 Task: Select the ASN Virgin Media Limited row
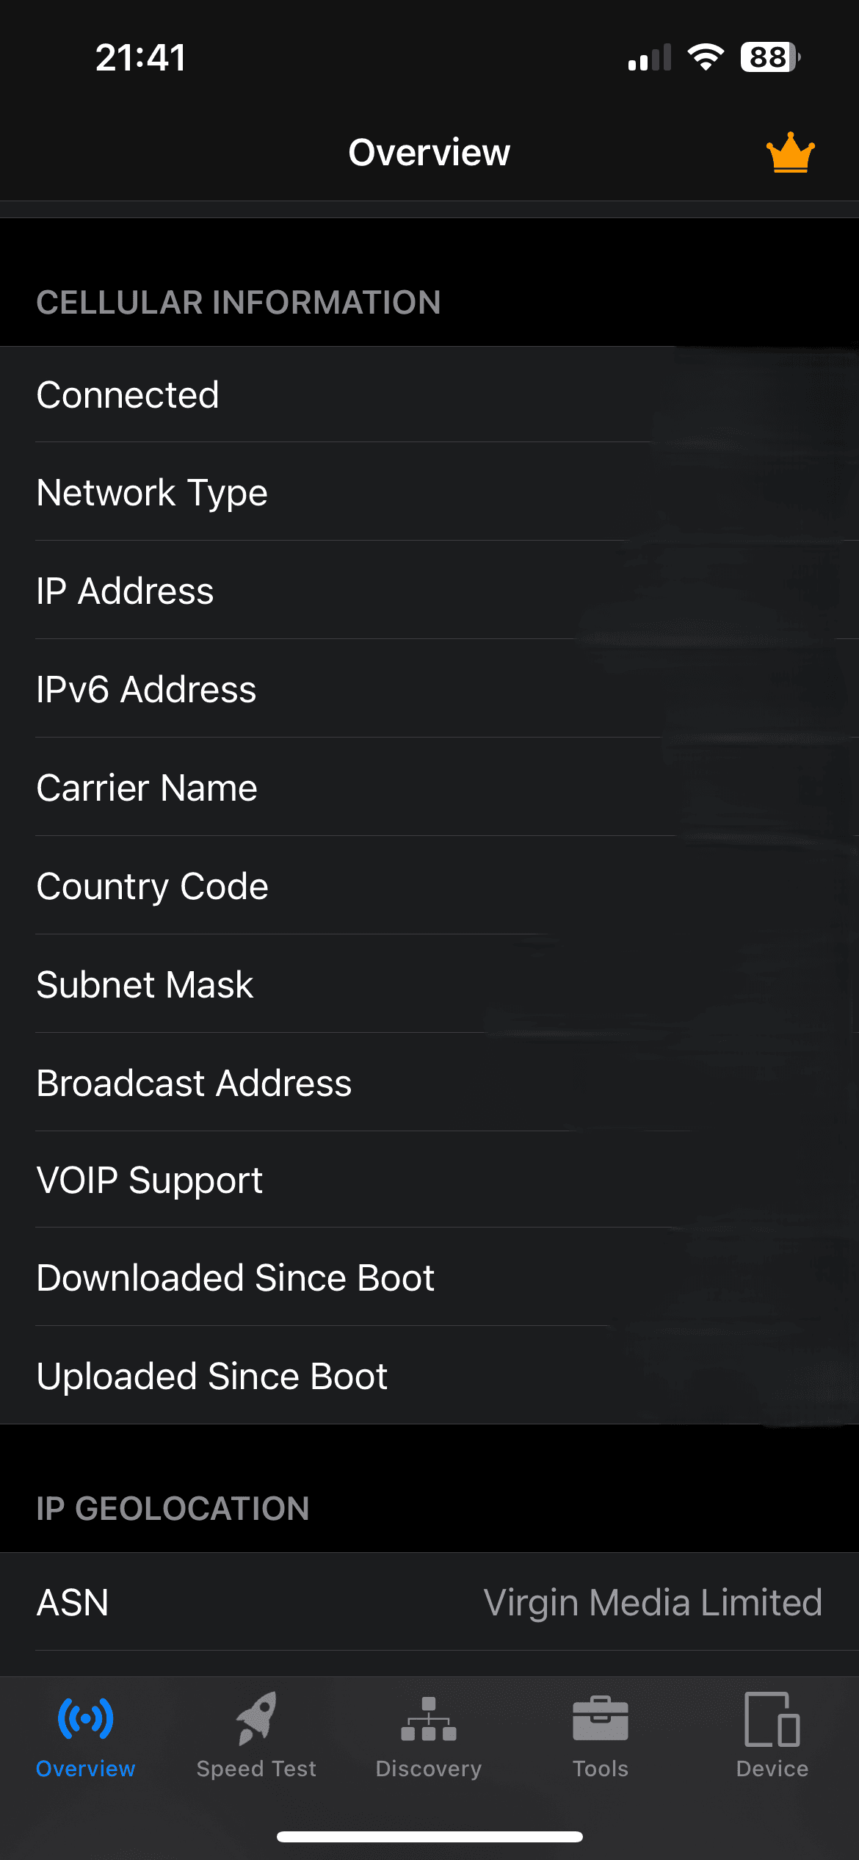tap(429, 1602)
